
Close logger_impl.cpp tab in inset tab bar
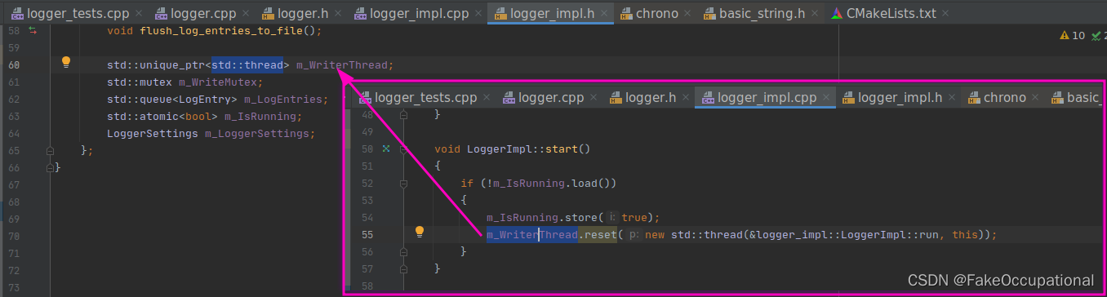point(827,98)
